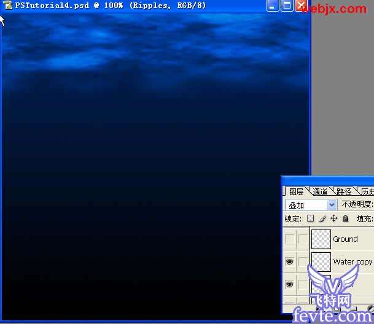The width and height of the screenshot is (374, 324).
Task: Click the lock transparent pixels icon
Action: click(x=310, y=218)
